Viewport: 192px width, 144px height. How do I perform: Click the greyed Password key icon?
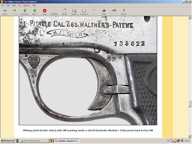[114, 12]
